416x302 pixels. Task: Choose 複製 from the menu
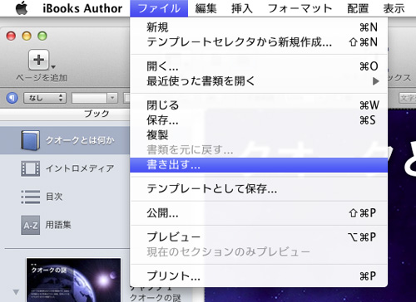259,135
